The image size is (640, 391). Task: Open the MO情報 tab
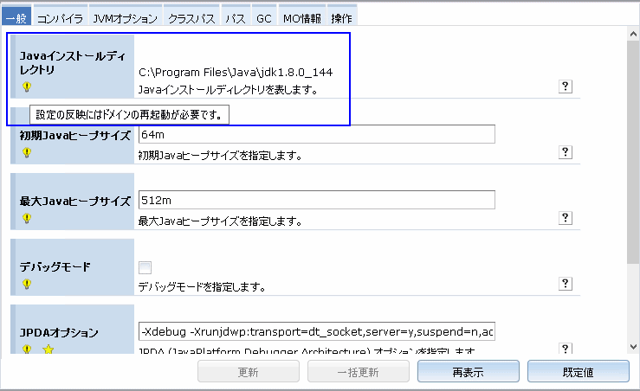tap(302, 17)
